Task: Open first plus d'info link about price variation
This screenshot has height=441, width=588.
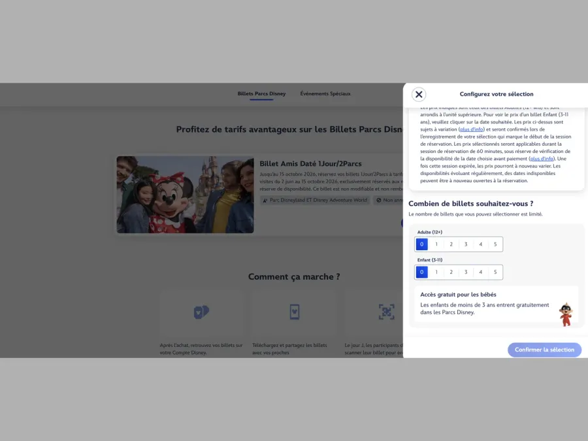Action: [x=471, y=129]
